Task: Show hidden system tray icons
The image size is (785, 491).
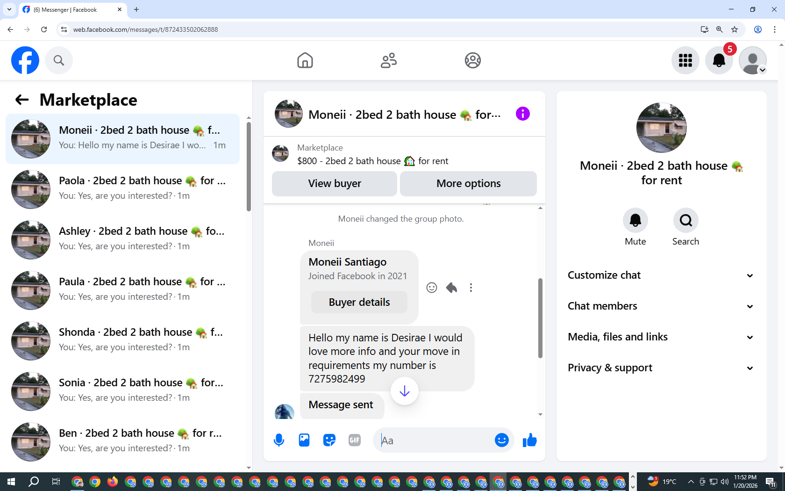Action: [691, 482]
